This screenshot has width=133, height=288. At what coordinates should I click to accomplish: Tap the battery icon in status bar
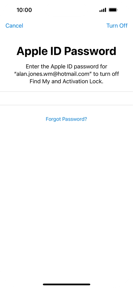[113, 10]
